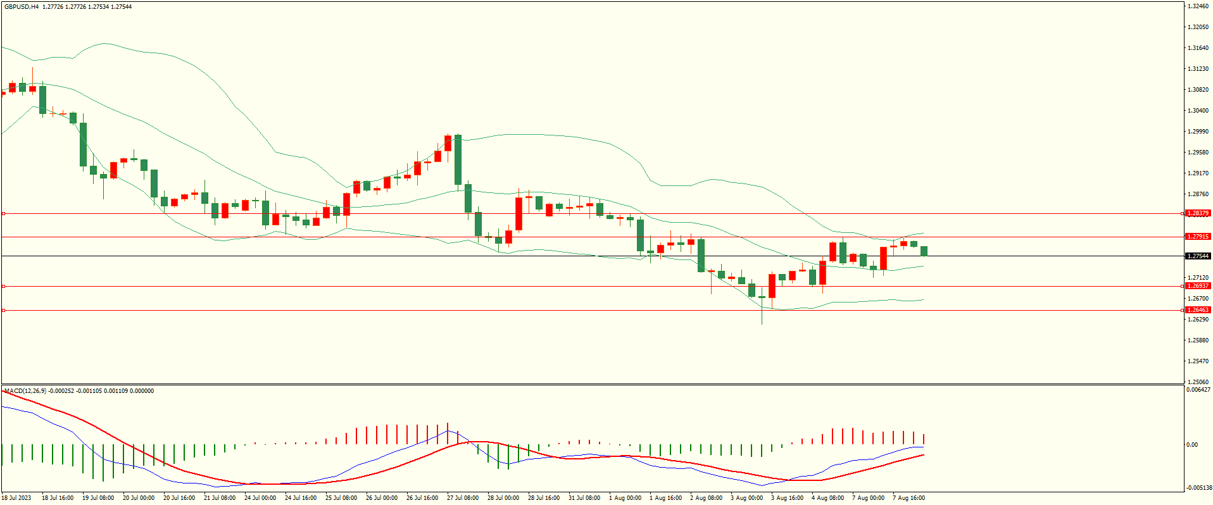Viewport: 1213px width, 505px height.
Task: Select the 1.26937 red price level label
Action: tap(1198, 286)
